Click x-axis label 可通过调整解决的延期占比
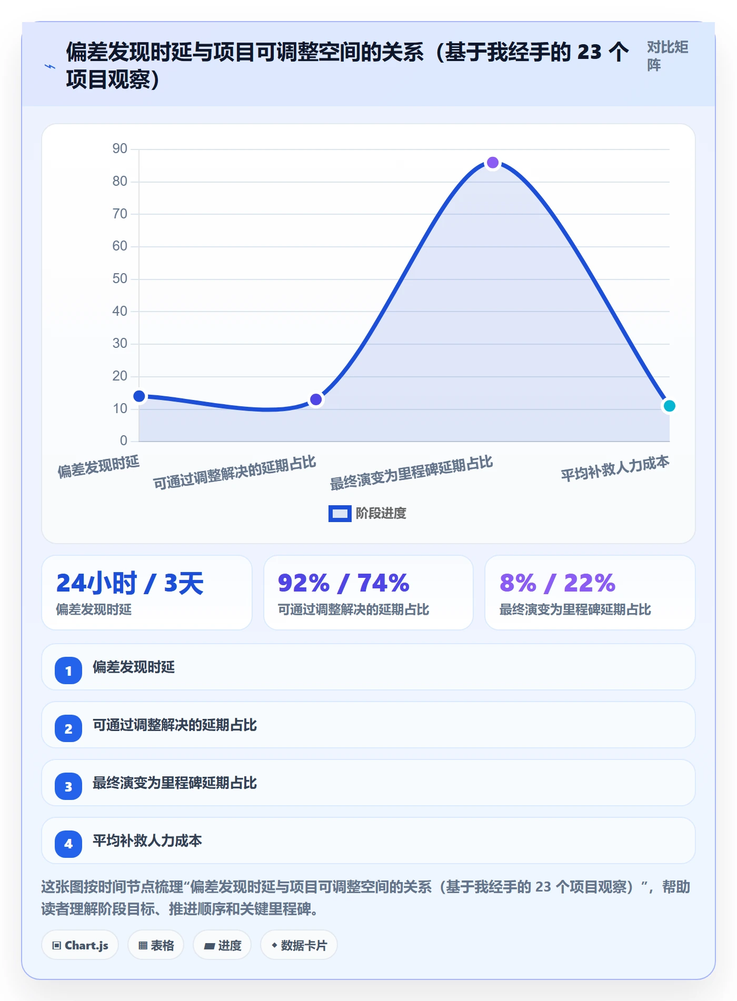Viewport: 737px width, 1001px height. pos(235,472)
